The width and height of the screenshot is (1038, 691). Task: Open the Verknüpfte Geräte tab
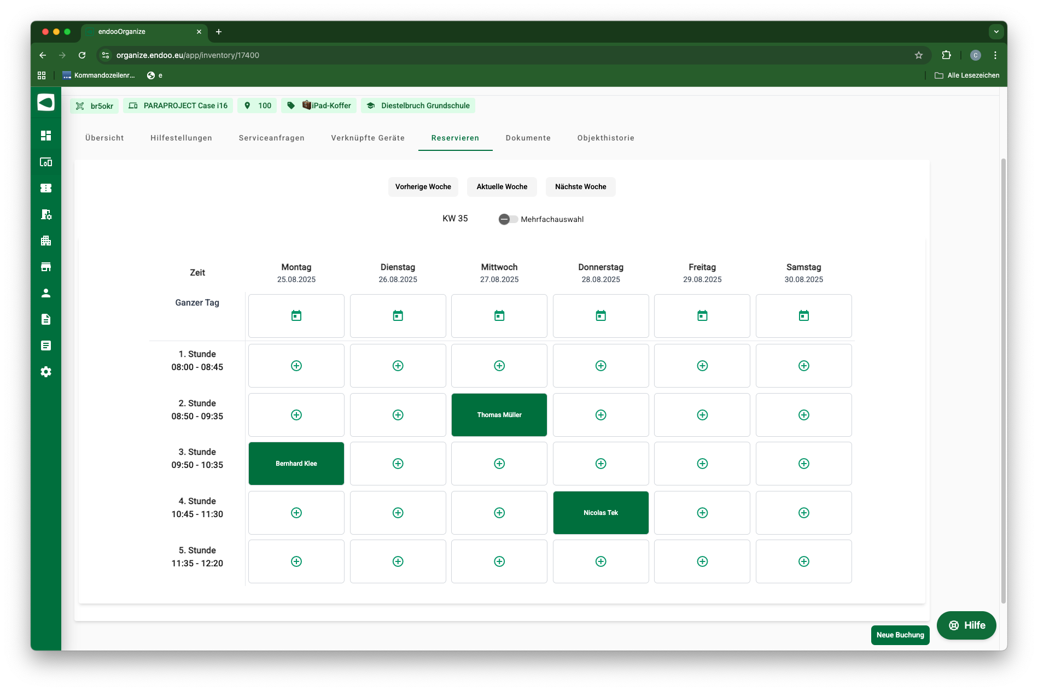click(368, 138)
